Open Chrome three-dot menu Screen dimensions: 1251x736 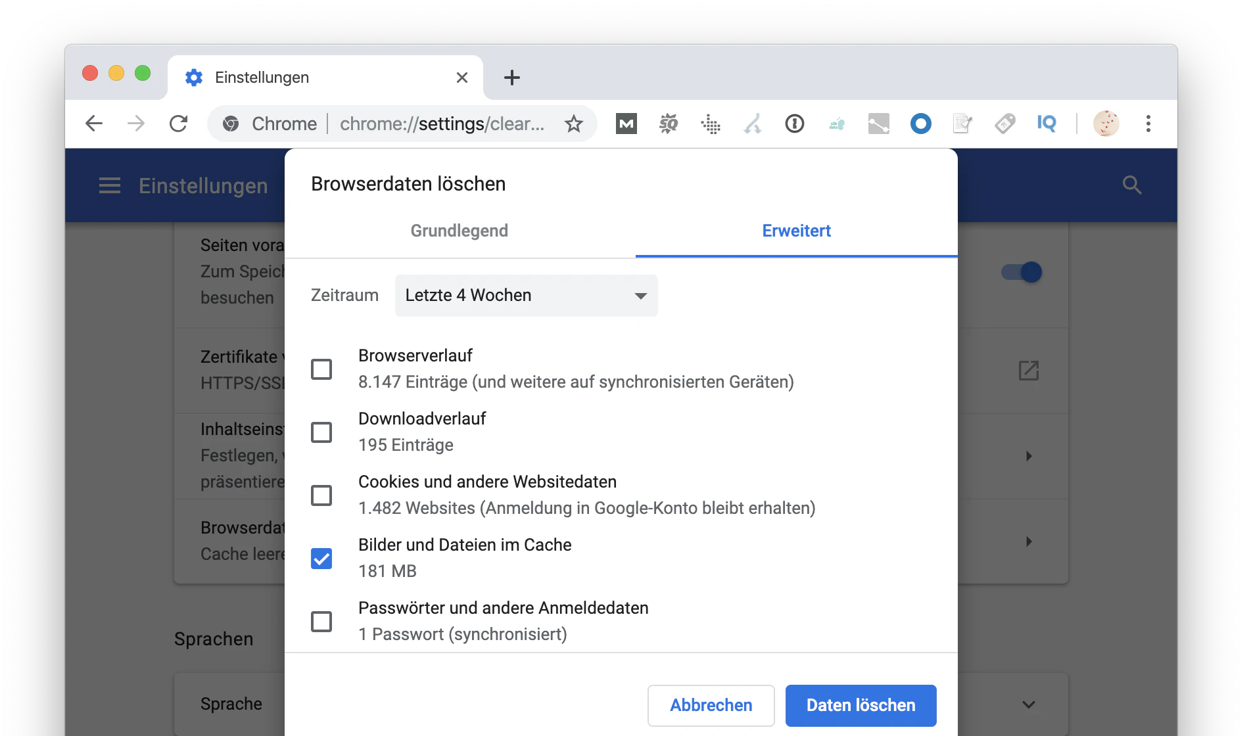point(1148,124)
